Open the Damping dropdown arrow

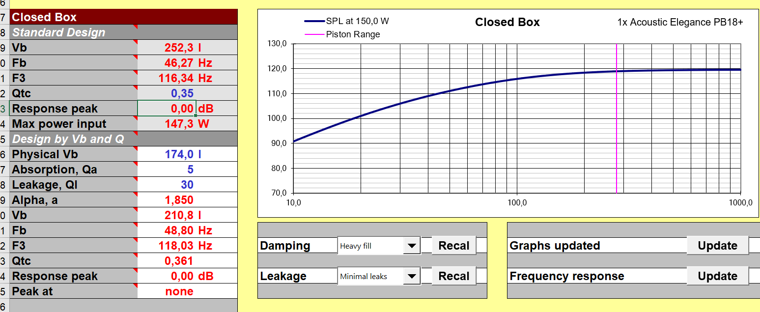412,246
